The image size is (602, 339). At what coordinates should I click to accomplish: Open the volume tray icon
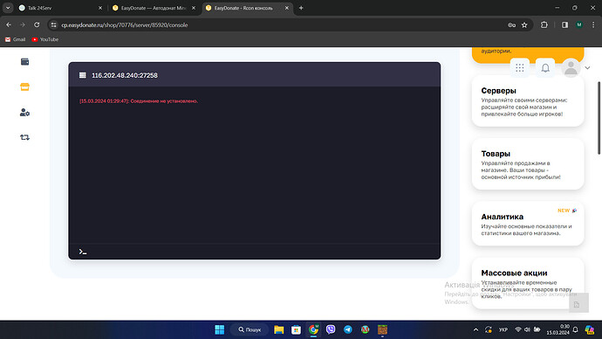pos(527,329)
